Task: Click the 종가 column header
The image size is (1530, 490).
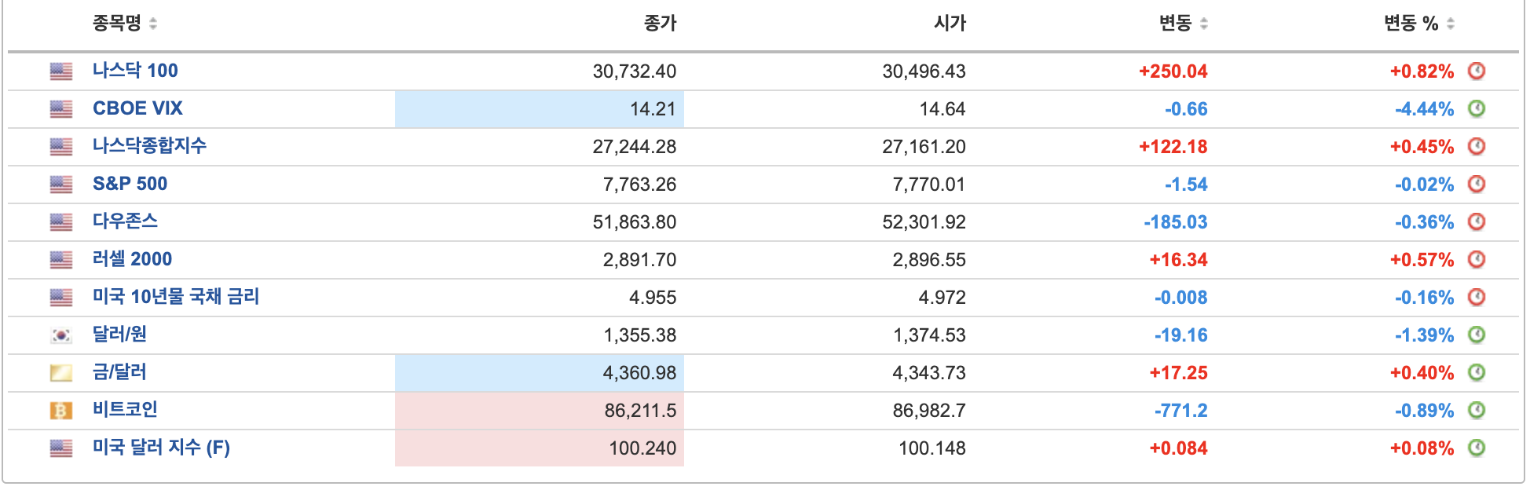Action: (660, 24)
